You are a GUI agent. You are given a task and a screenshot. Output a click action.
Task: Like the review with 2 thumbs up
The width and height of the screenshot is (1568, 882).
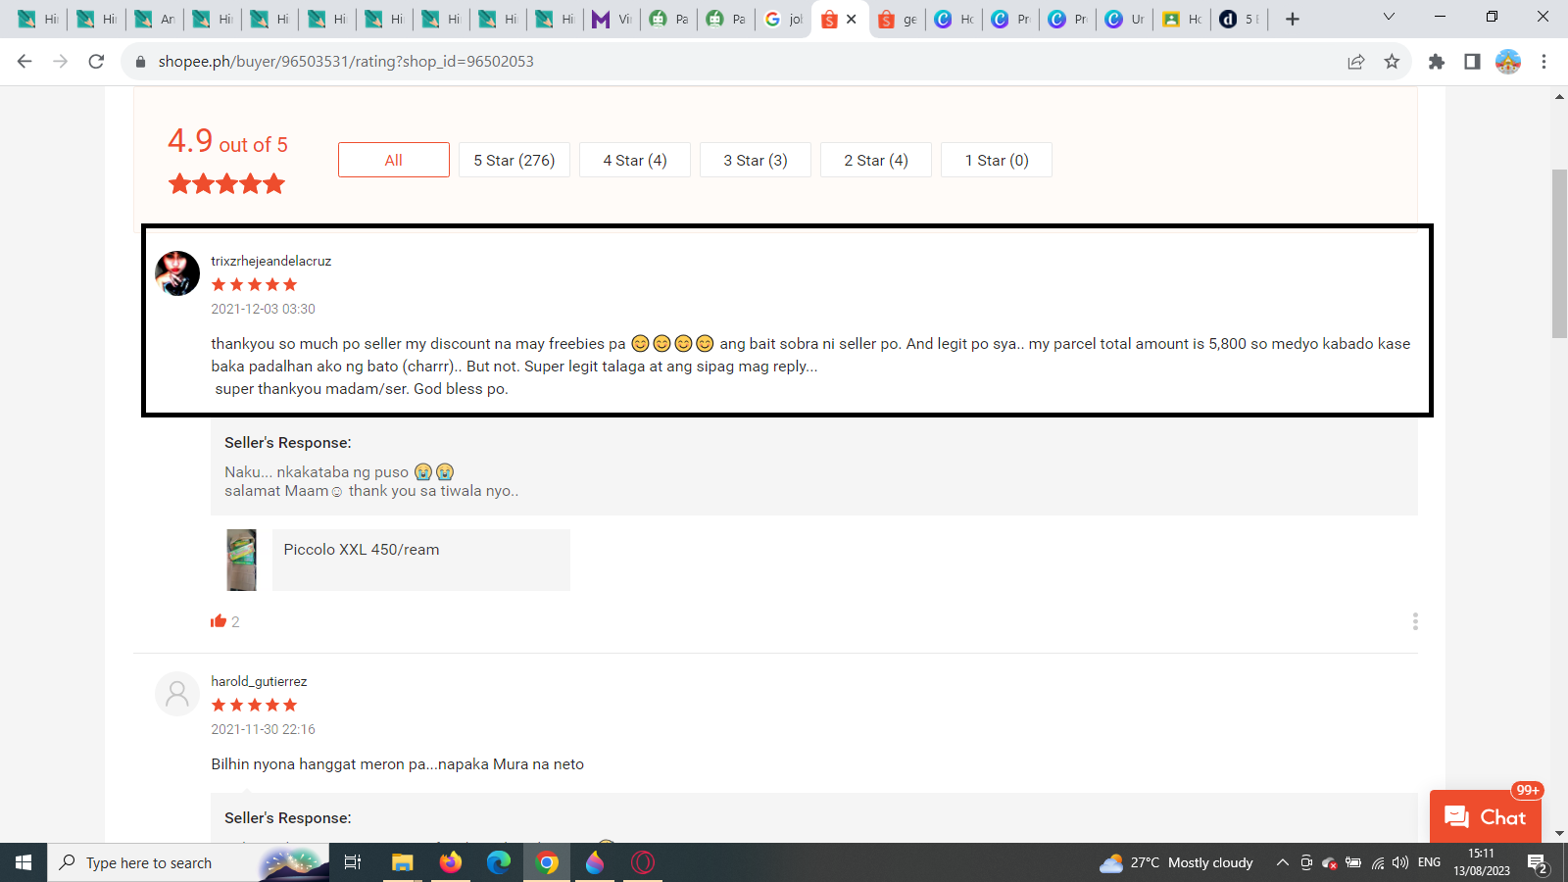point(219,621)
